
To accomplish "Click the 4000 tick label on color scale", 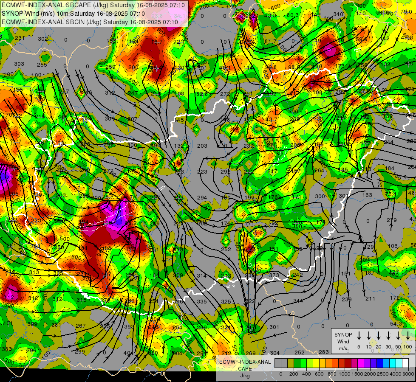I will click(396, 374).
